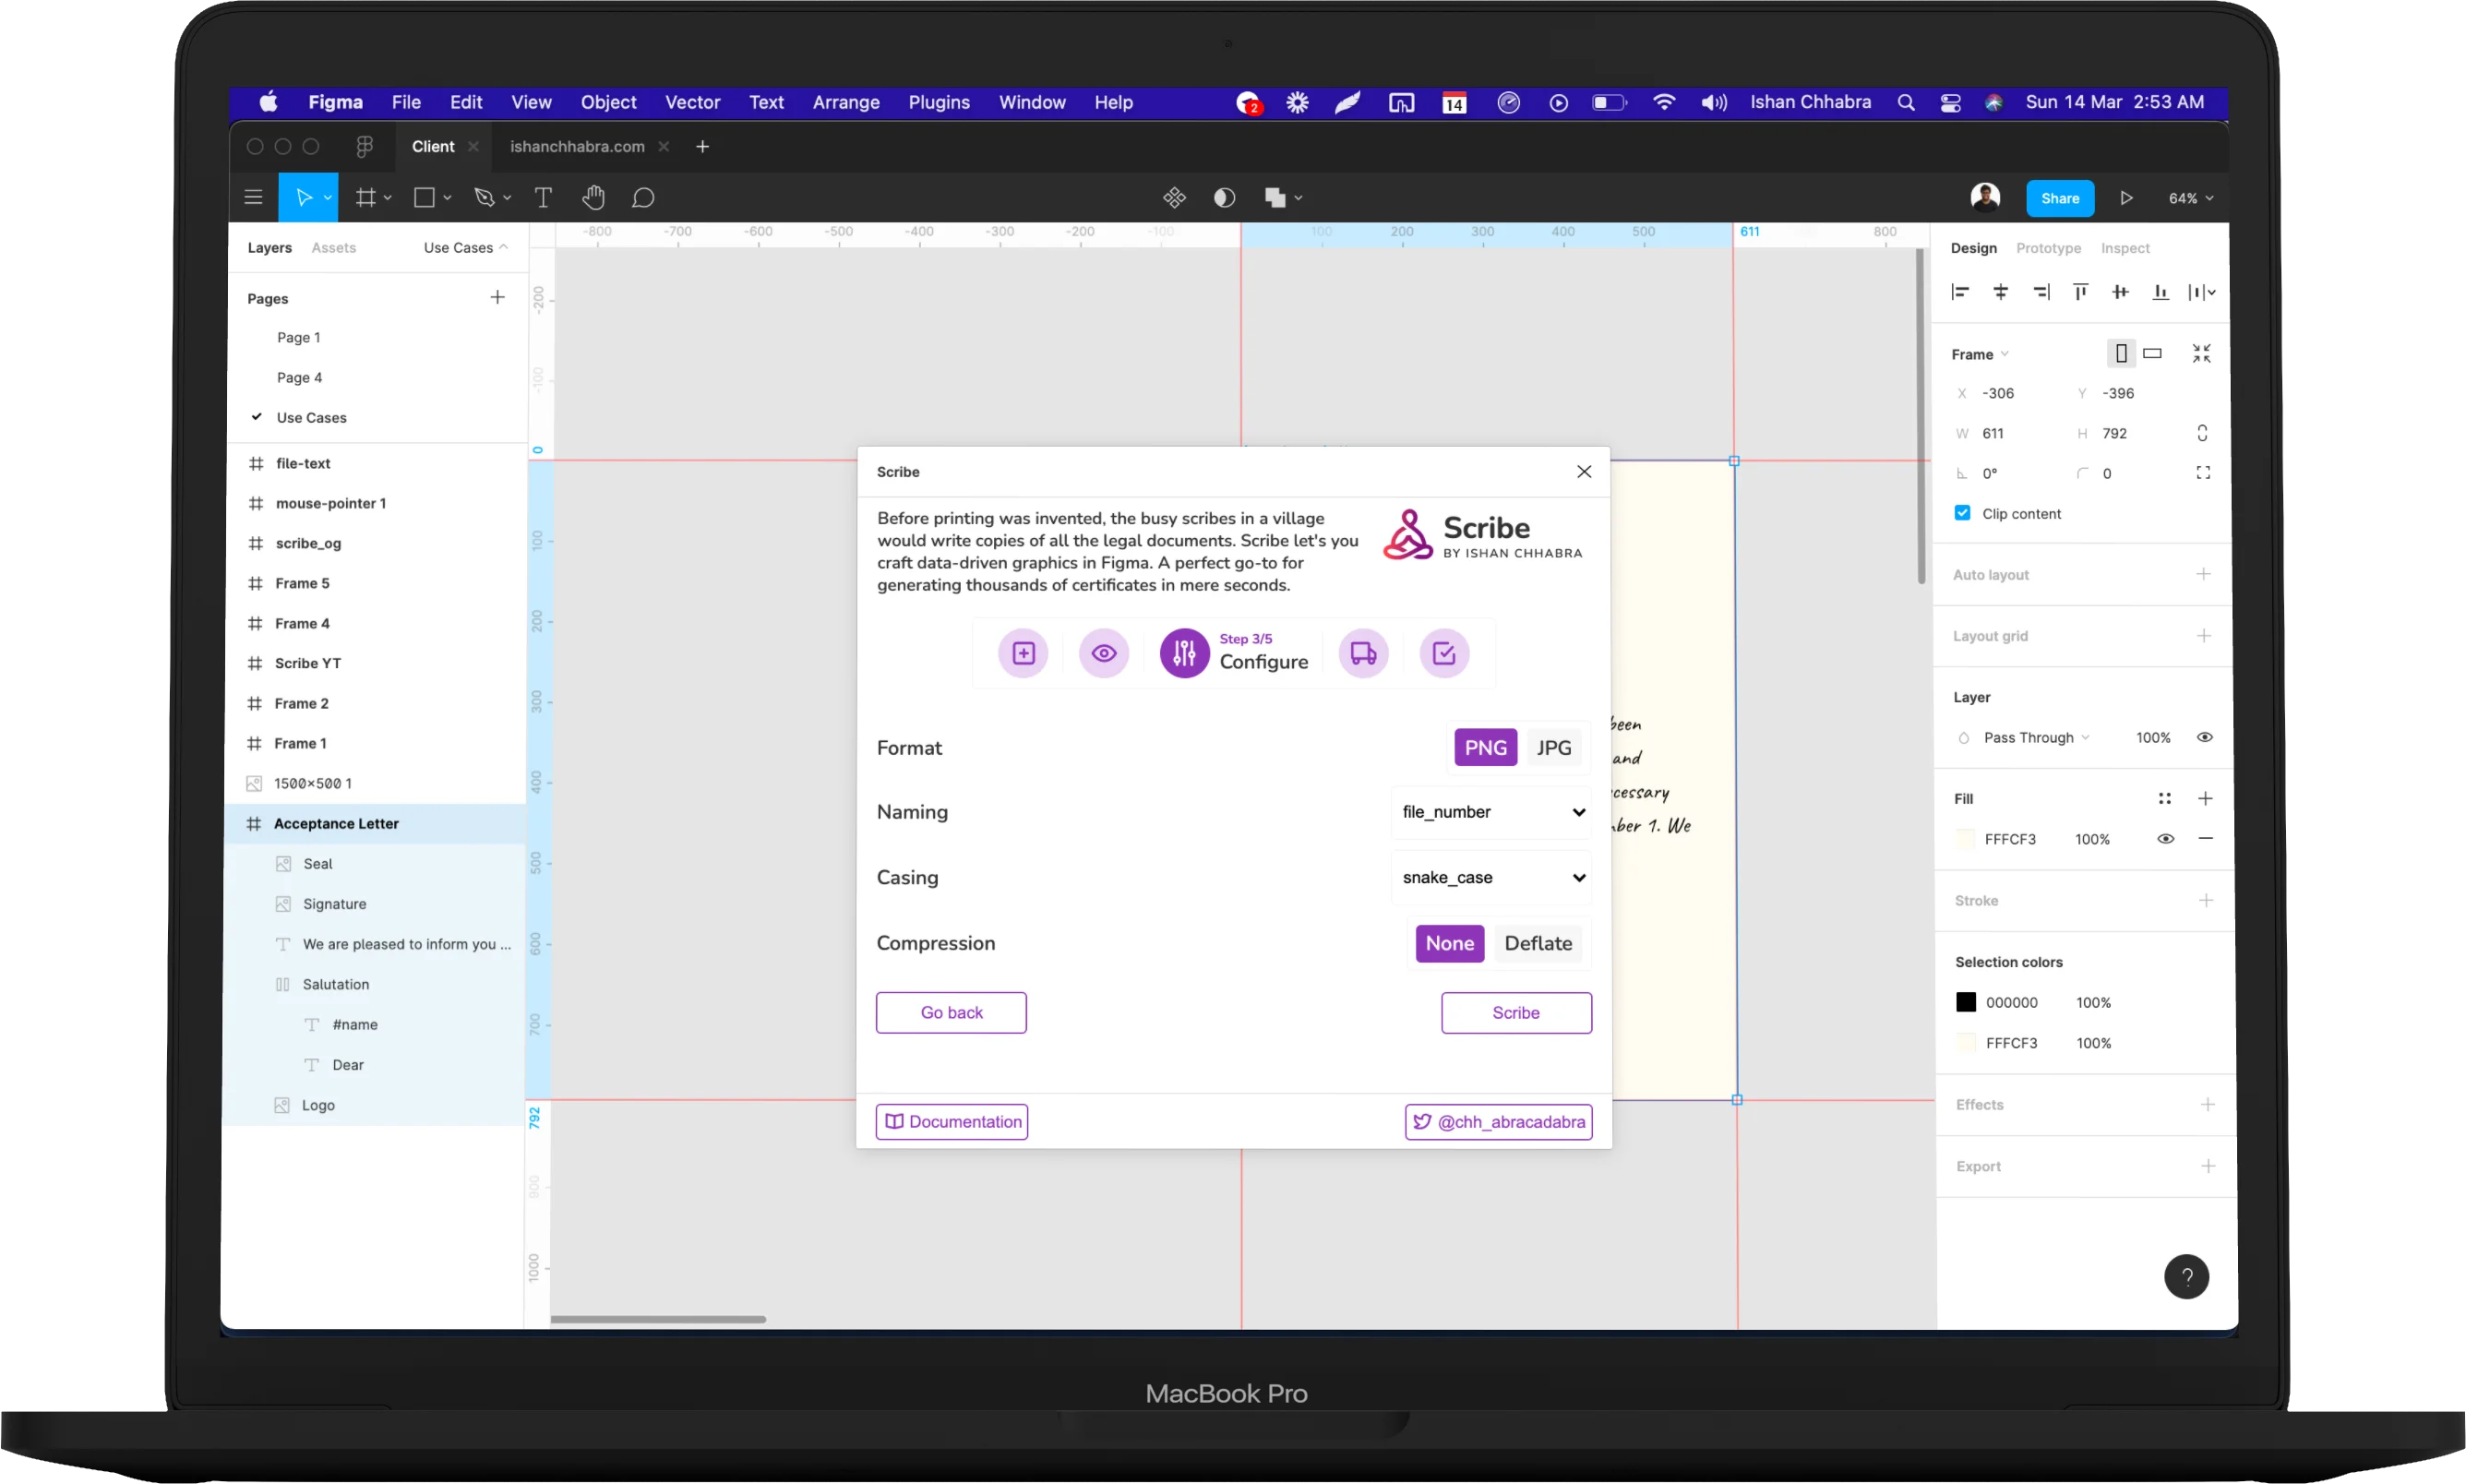Collapse the Use Cases pages dropdown

(465, 247)
